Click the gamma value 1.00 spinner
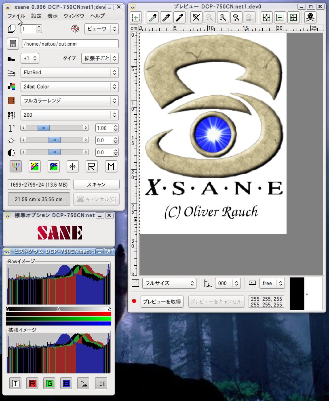 107,128
